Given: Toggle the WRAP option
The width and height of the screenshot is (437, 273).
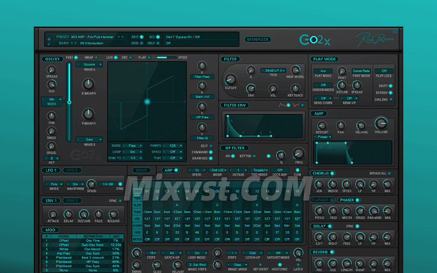Looking at the screenshot, I should coord(96,57).
